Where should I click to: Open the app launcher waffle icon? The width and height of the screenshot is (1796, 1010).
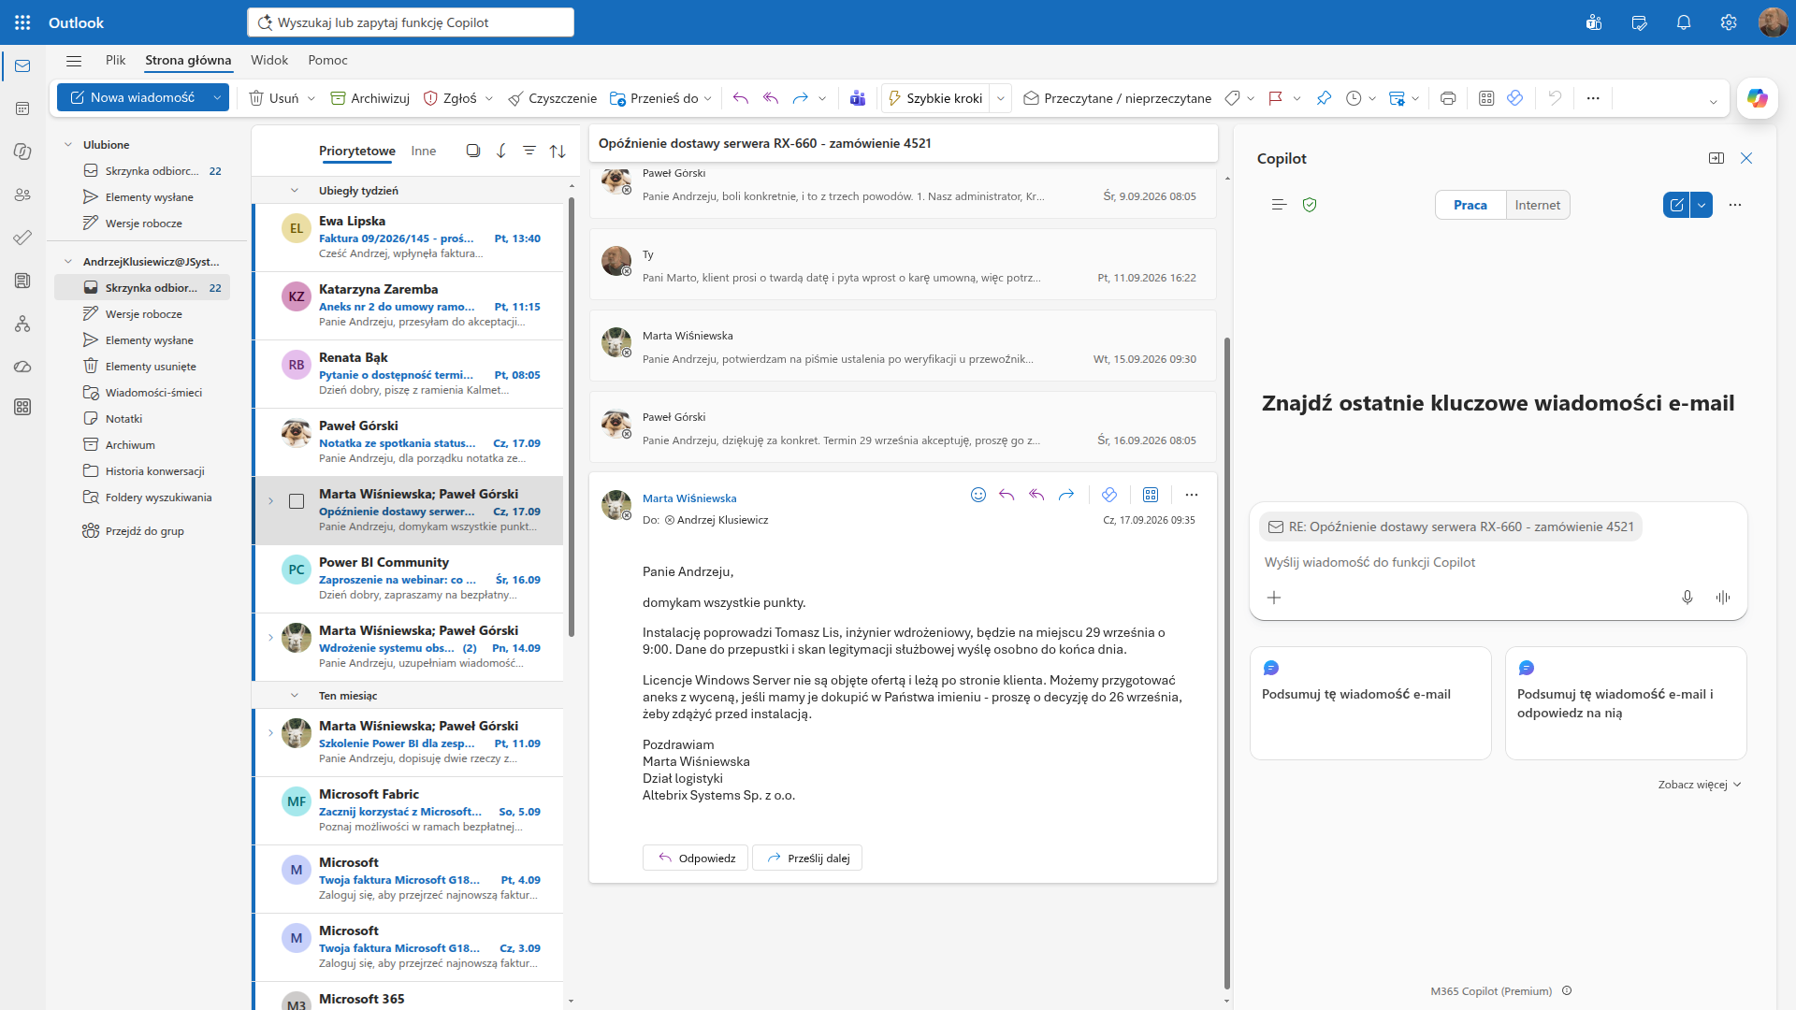[x=22, y=22]
